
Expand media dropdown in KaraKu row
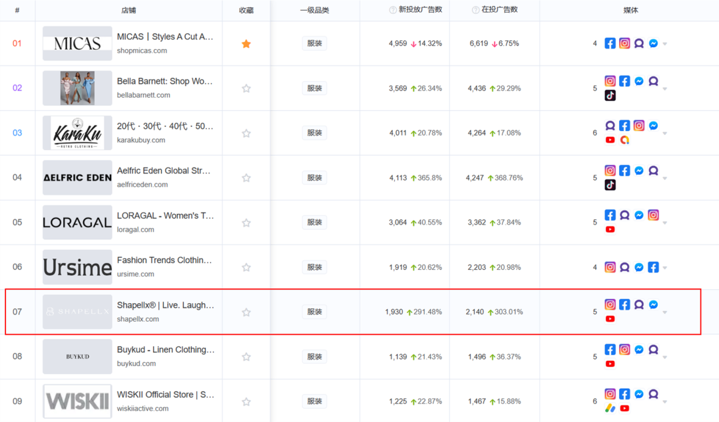point(664,134)
